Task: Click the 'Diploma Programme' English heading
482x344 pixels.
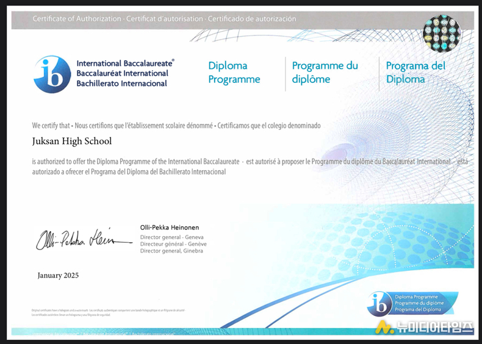Action: coord(234,73)
